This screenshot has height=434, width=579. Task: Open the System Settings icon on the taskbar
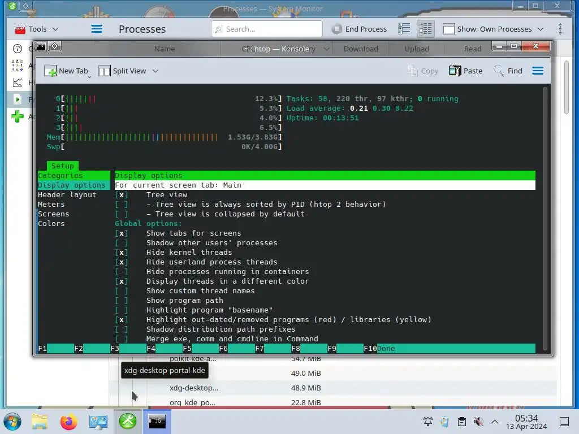point(98,422)
